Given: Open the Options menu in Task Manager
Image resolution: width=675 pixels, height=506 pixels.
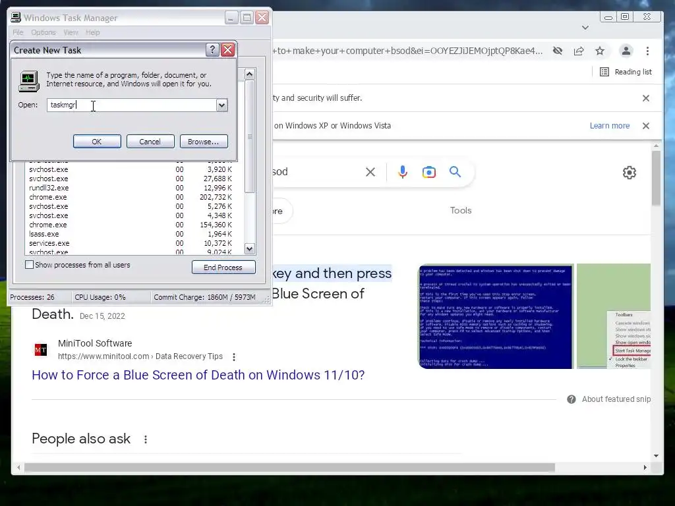Looking at the screenshot, I should [43, 32].
